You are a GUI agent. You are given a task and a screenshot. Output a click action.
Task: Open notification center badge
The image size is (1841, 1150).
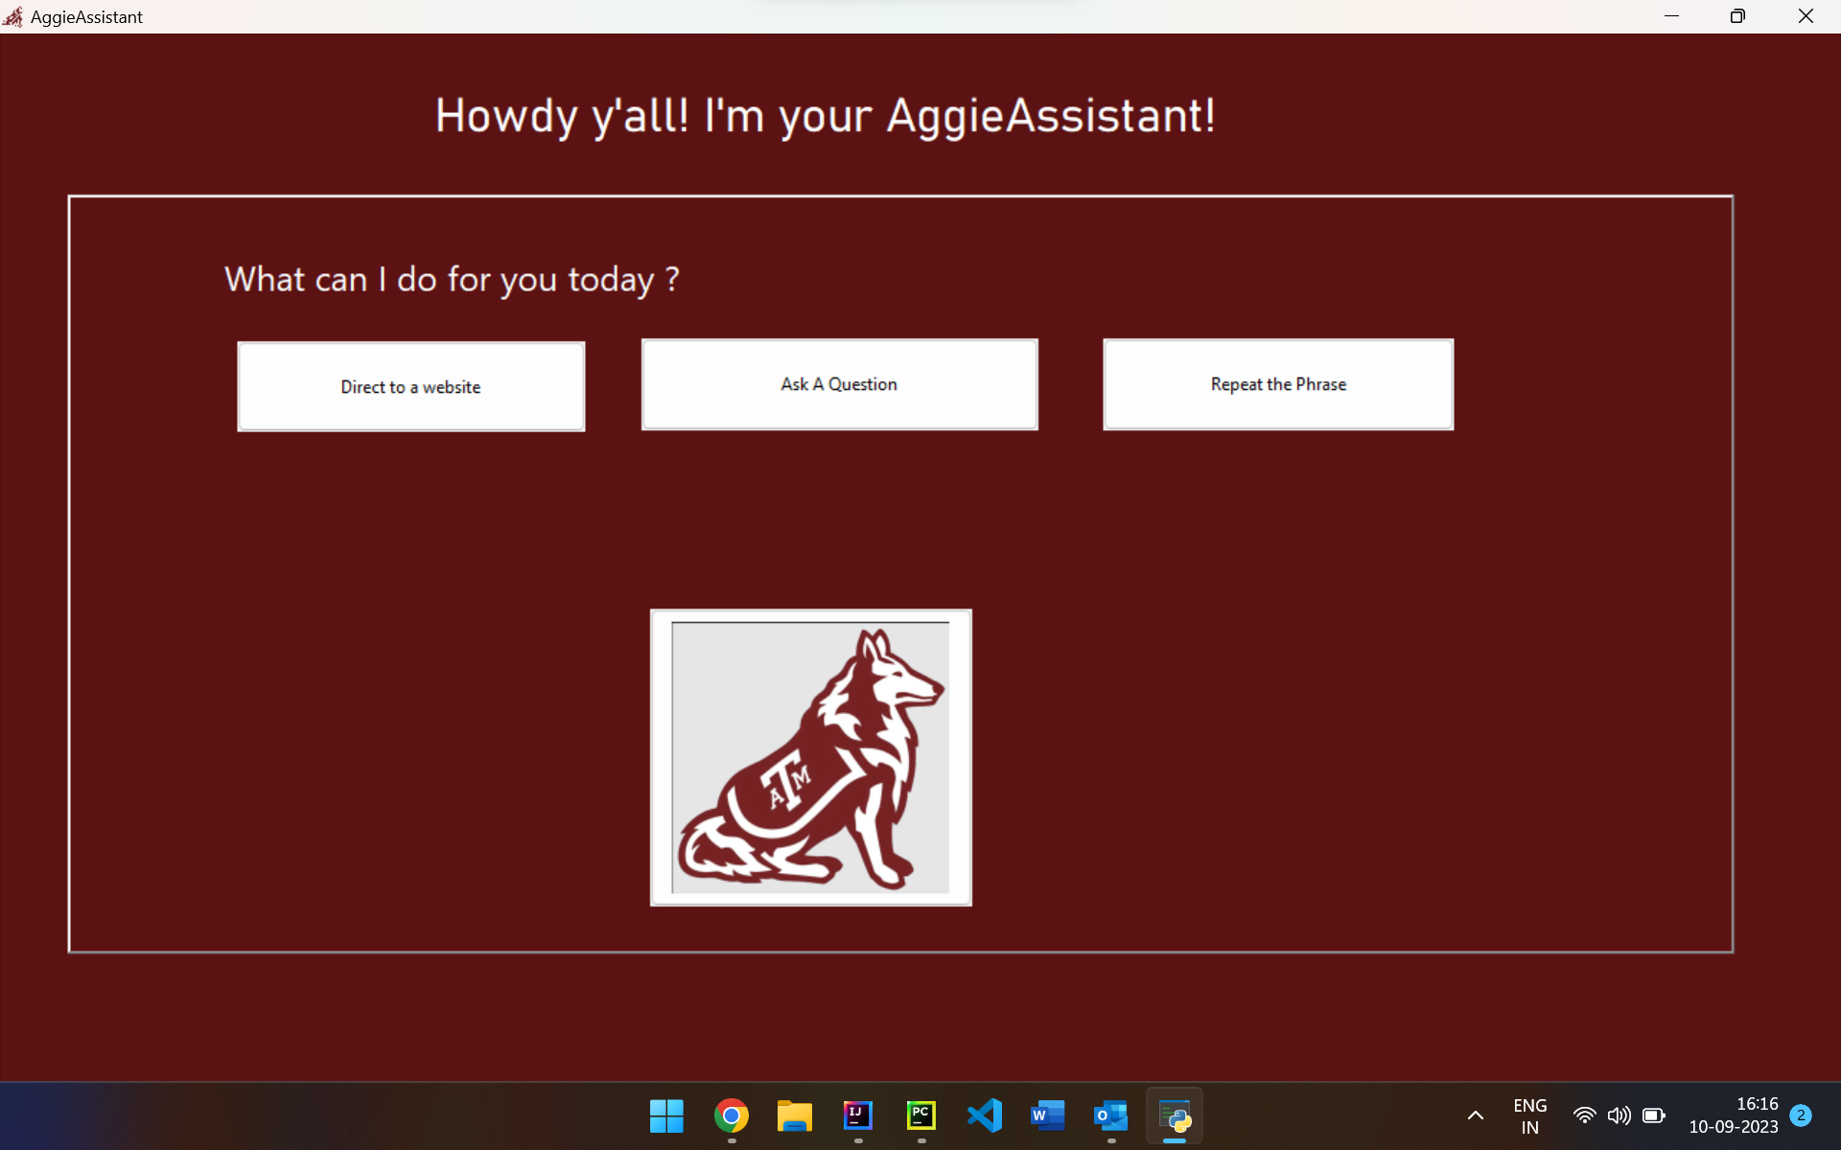pyautogui.click(x=1801, y=1115)
